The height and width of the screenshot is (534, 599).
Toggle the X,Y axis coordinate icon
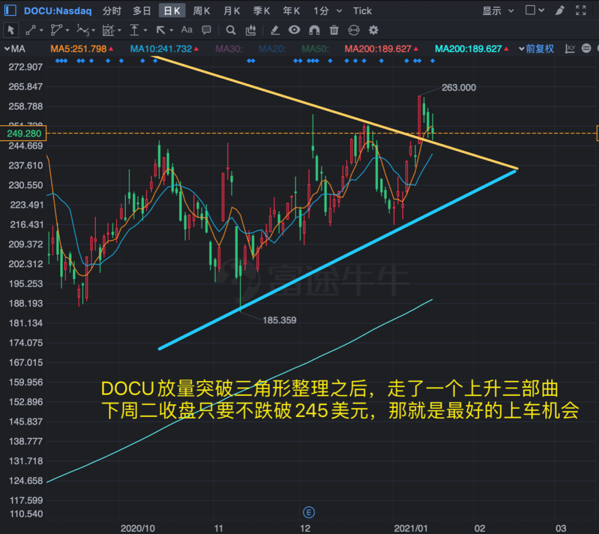(x=570, y=48)
